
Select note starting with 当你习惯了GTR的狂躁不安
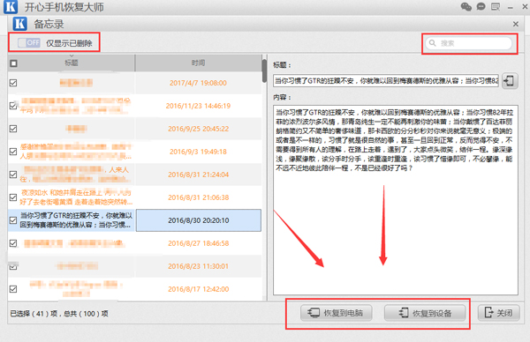(x=76, y=220)
